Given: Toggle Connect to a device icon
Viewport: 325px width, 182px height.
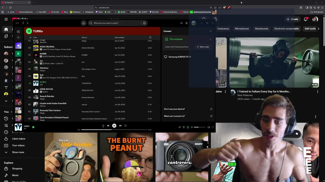Looking at the screenshot, I should (x=188, y=127).
